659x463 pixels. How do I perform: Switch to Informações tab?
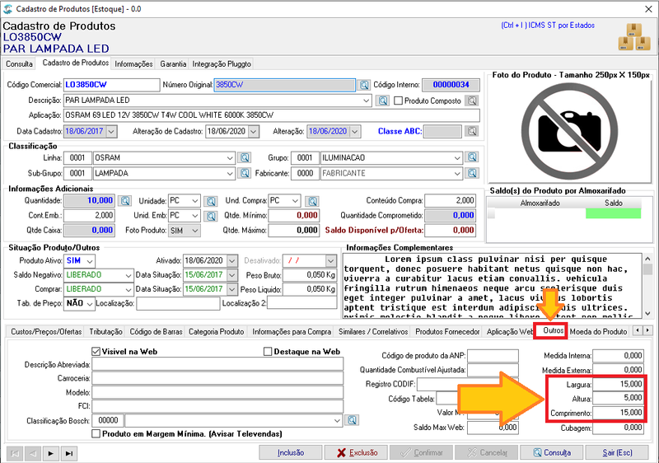pyautogui.click(x=133, y=64)
